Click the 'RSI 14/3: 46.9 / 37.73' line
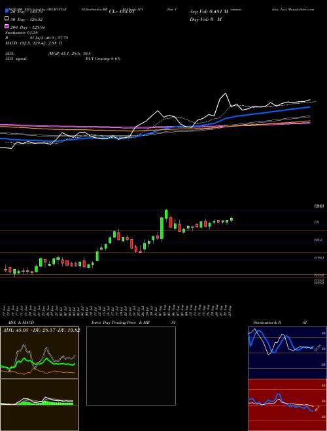327x431 pixels. [37, 38]
